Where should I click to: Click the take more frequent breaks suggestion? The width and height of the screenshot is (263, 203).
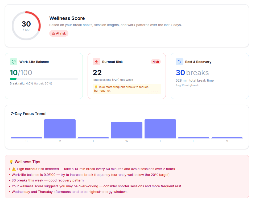(126, 89)
